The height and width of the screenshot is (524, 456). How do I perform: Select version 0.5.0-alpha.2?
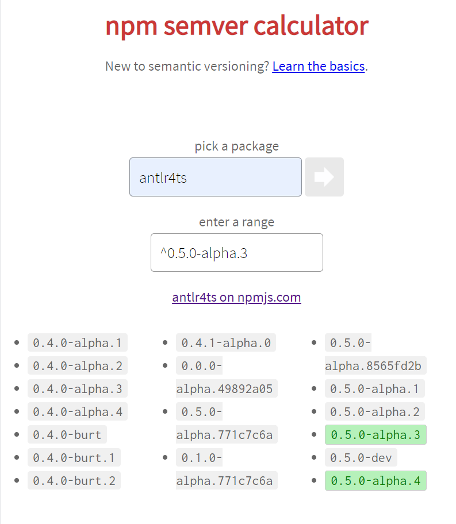click(375, 411)
